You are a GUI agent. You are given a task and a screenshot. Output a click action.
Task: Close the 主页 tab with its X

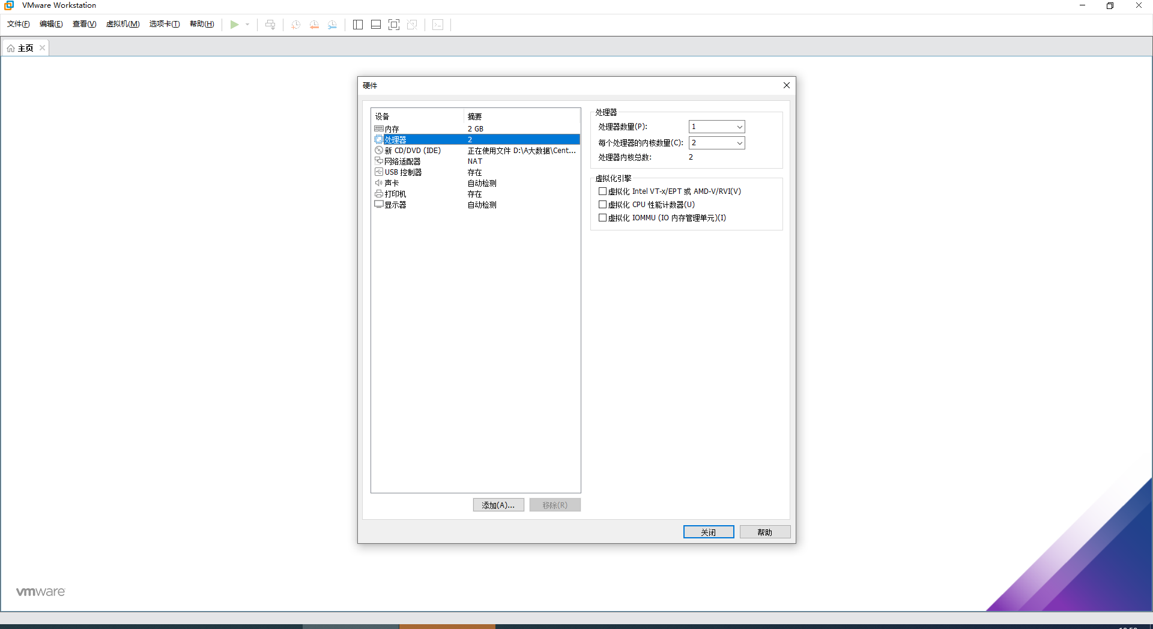pyautogui.click(x=42, y=48)
